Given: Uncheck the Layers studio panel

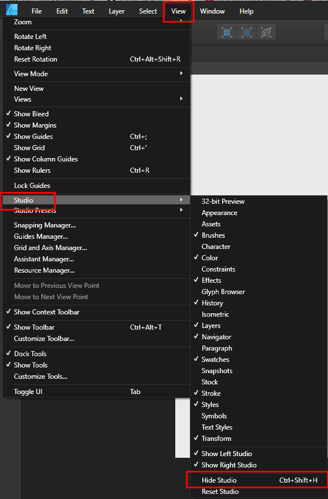Looking at the screenshot, I should 212,325.
